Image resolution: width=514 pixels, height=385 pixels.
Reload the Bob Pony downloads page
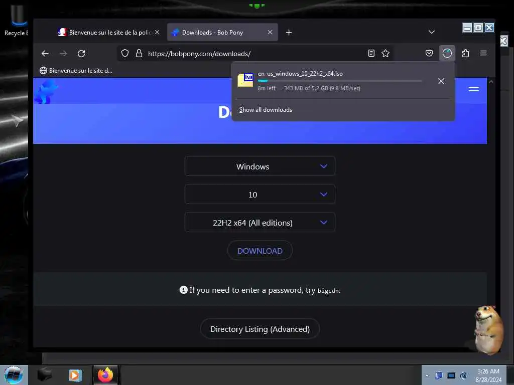(81, 53)
